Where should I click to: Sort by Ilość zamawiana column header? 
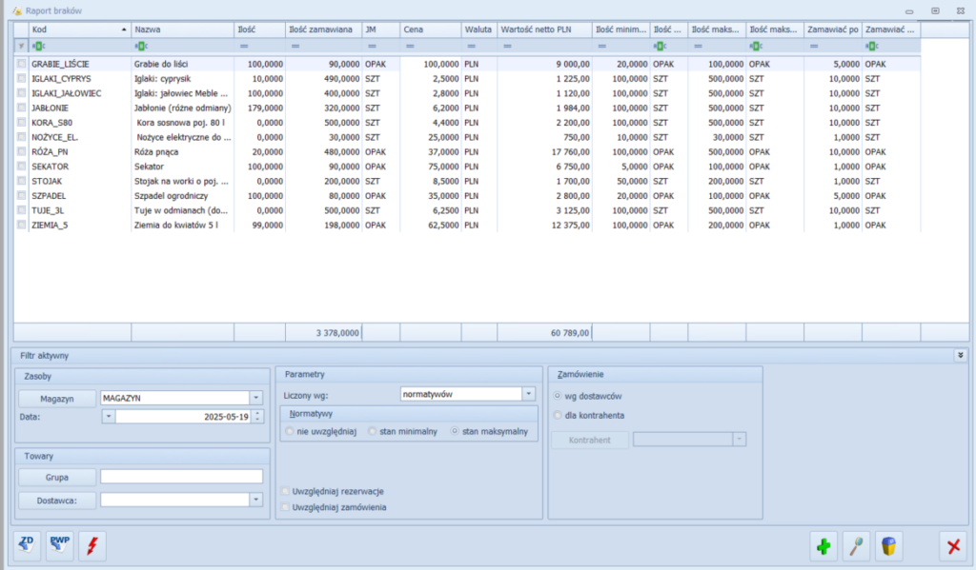(x=323, y=29)
